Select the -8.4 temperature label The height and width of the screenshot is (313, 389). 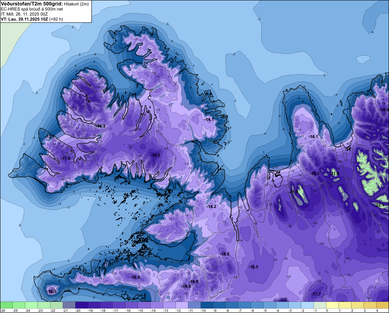click(209, 94)
